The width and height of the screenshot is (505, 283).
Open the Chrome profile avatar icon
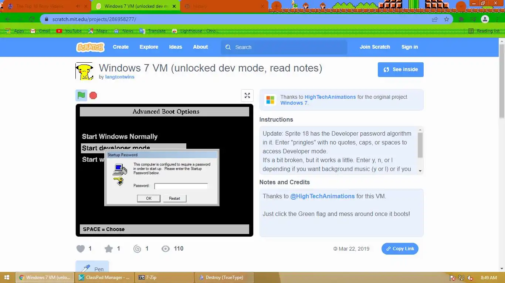coord(485,19)
